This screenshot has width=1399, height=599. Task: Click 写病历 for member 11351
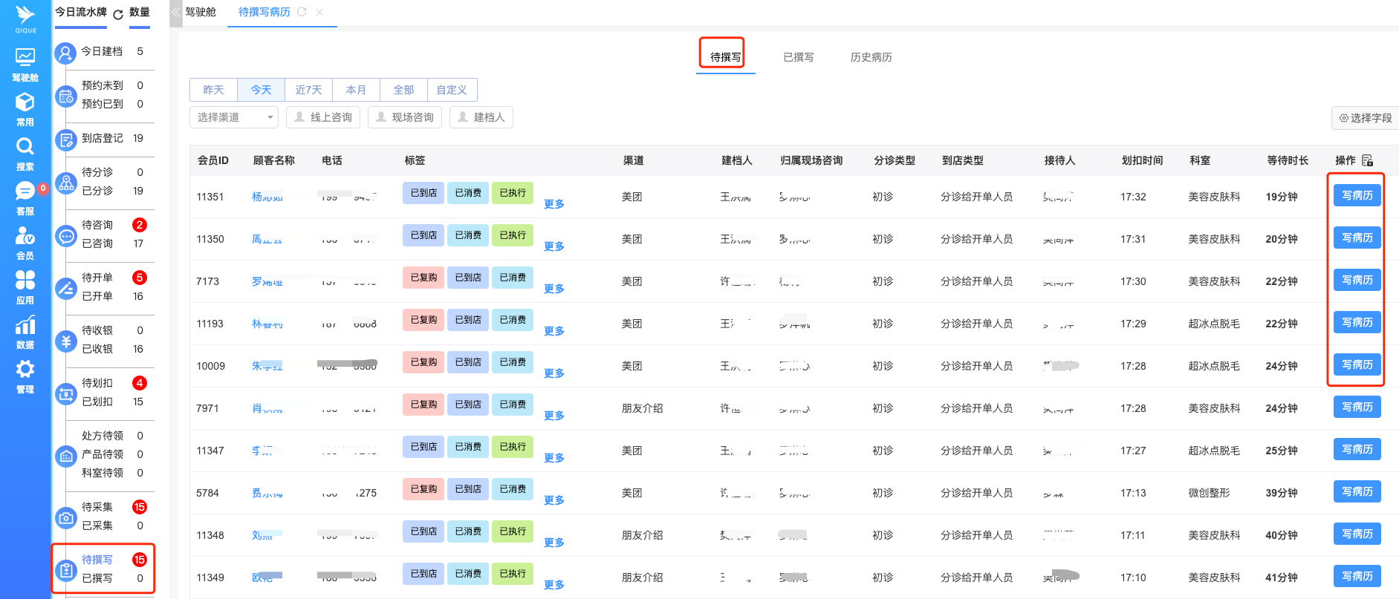coord(1357,196)
